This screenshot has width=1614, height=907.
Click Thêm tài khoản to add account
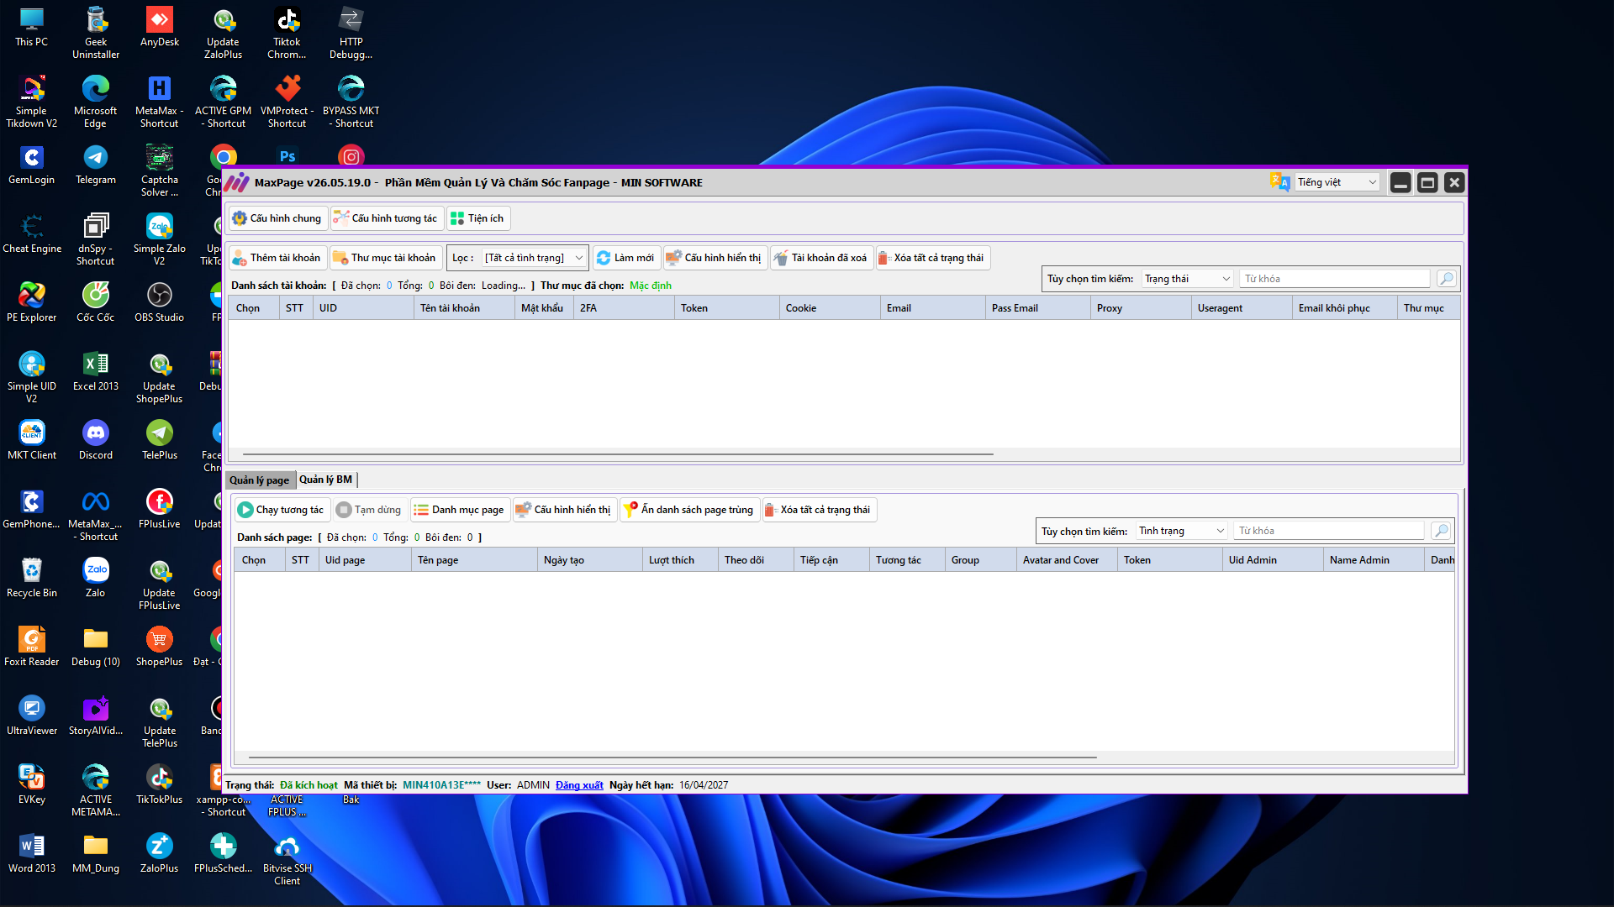pyautogui.click(x=277, y=258)
